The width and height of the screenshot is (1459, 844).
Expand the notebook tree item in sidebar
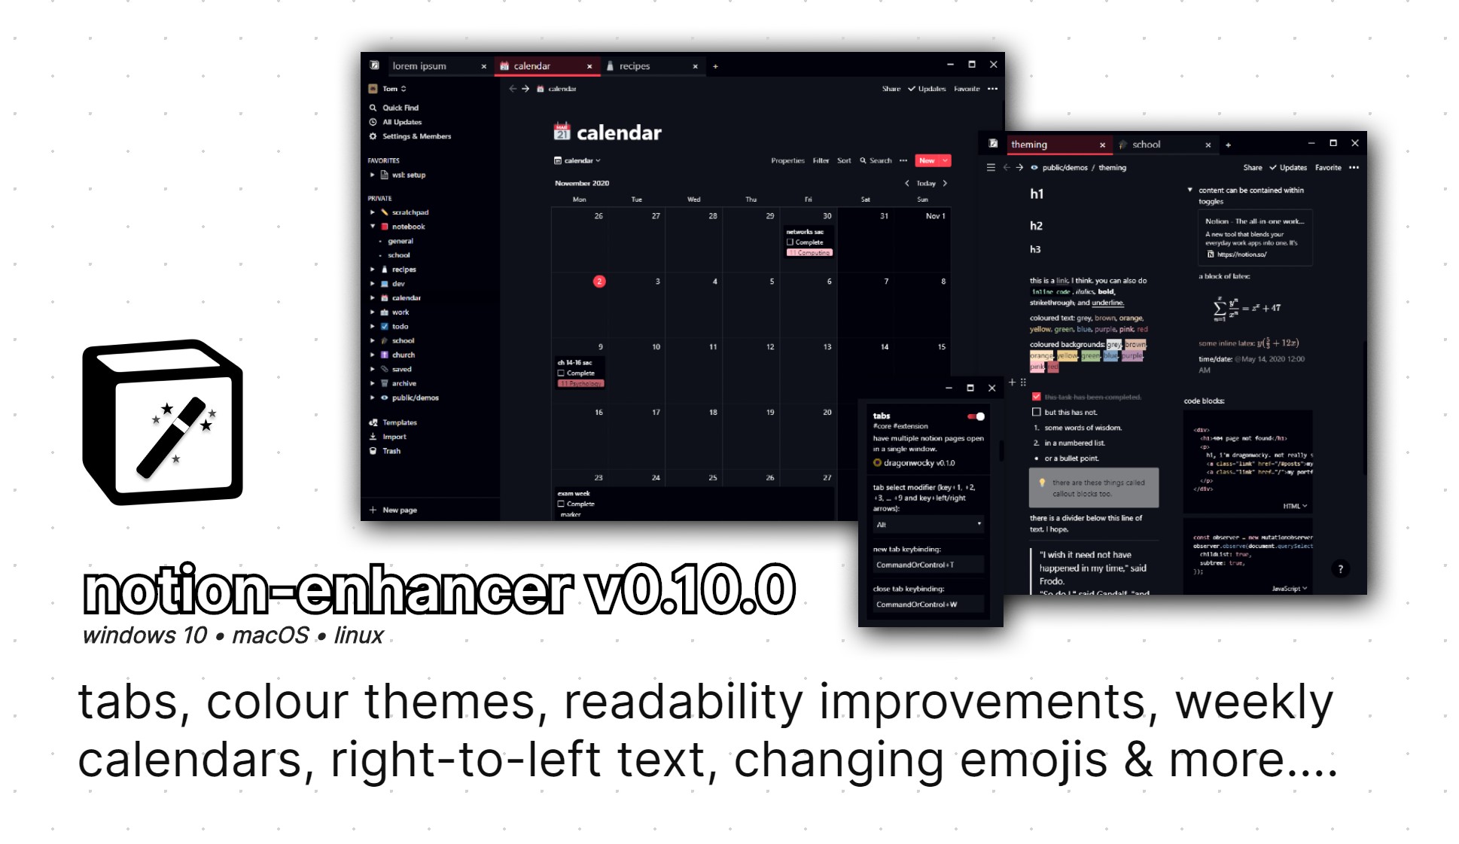pyautogui.click(x=373, y=226)
